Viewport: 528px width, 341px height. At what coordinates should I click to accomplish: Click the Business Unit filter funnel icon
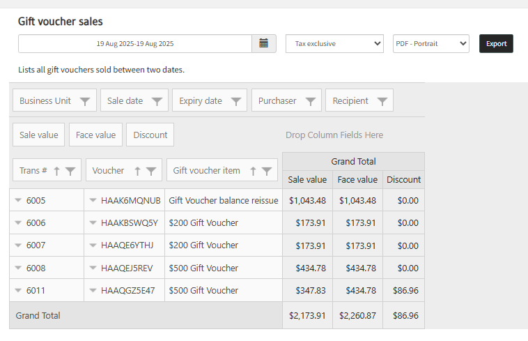pos(85,101)
